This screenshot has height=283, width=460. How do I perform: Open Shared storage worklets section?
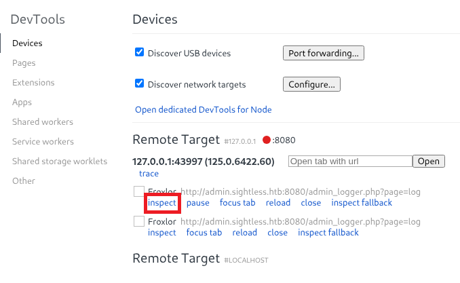coord(60,162)
